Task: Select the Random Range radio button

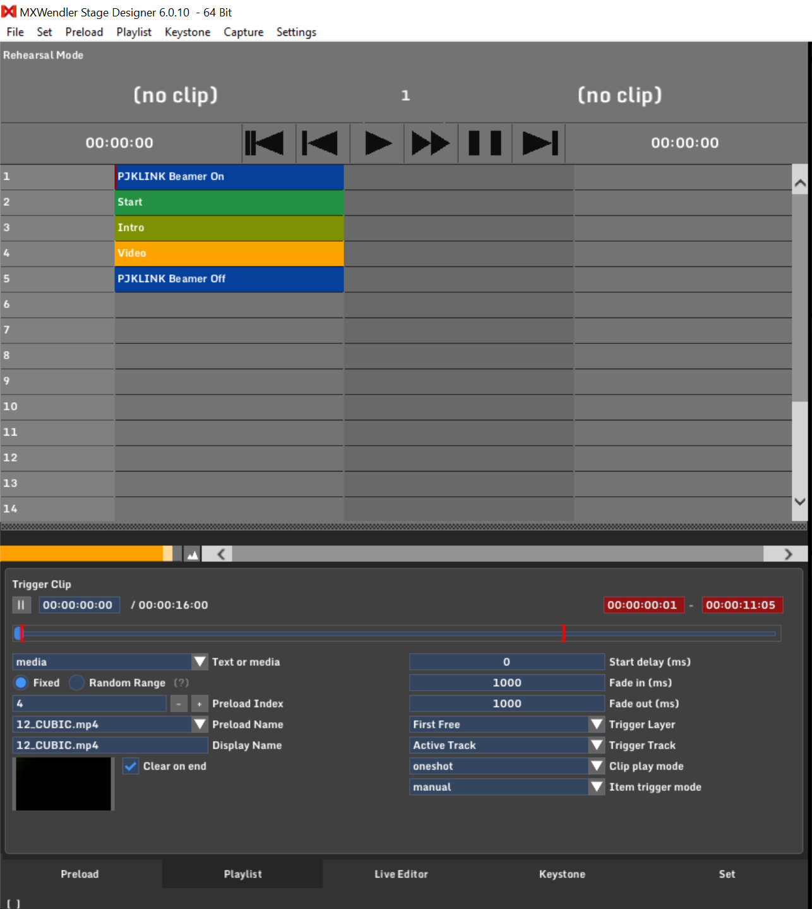Action: tap(76, 682)
